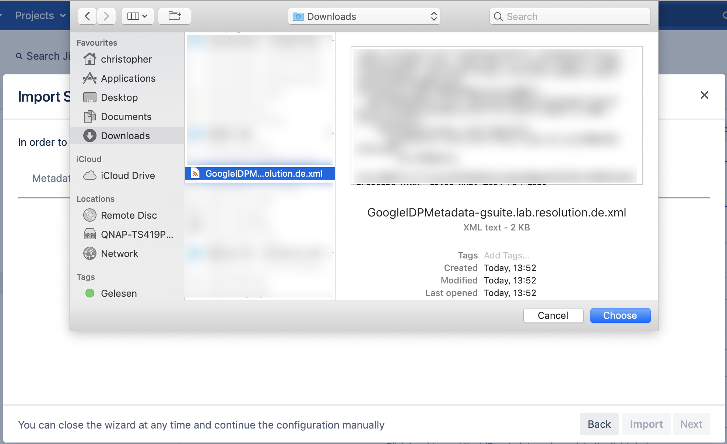Open the Downloads location pop-up menu
This screenshot has height=444, width=727.
tap(364, 16)
